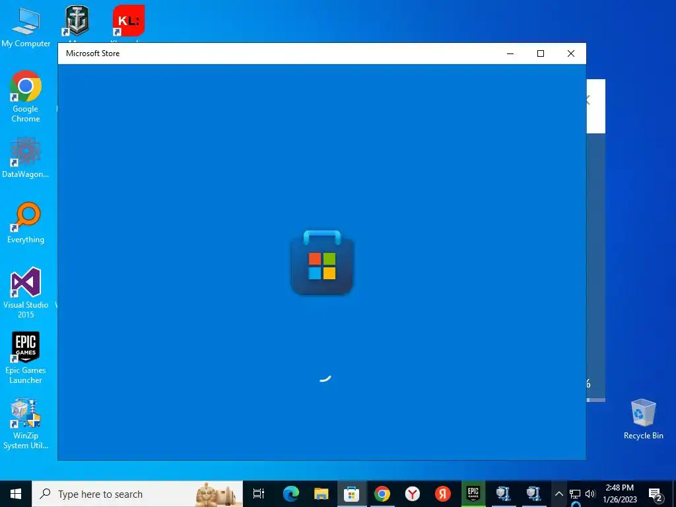Focus the taskbar search box

(137, 494)
